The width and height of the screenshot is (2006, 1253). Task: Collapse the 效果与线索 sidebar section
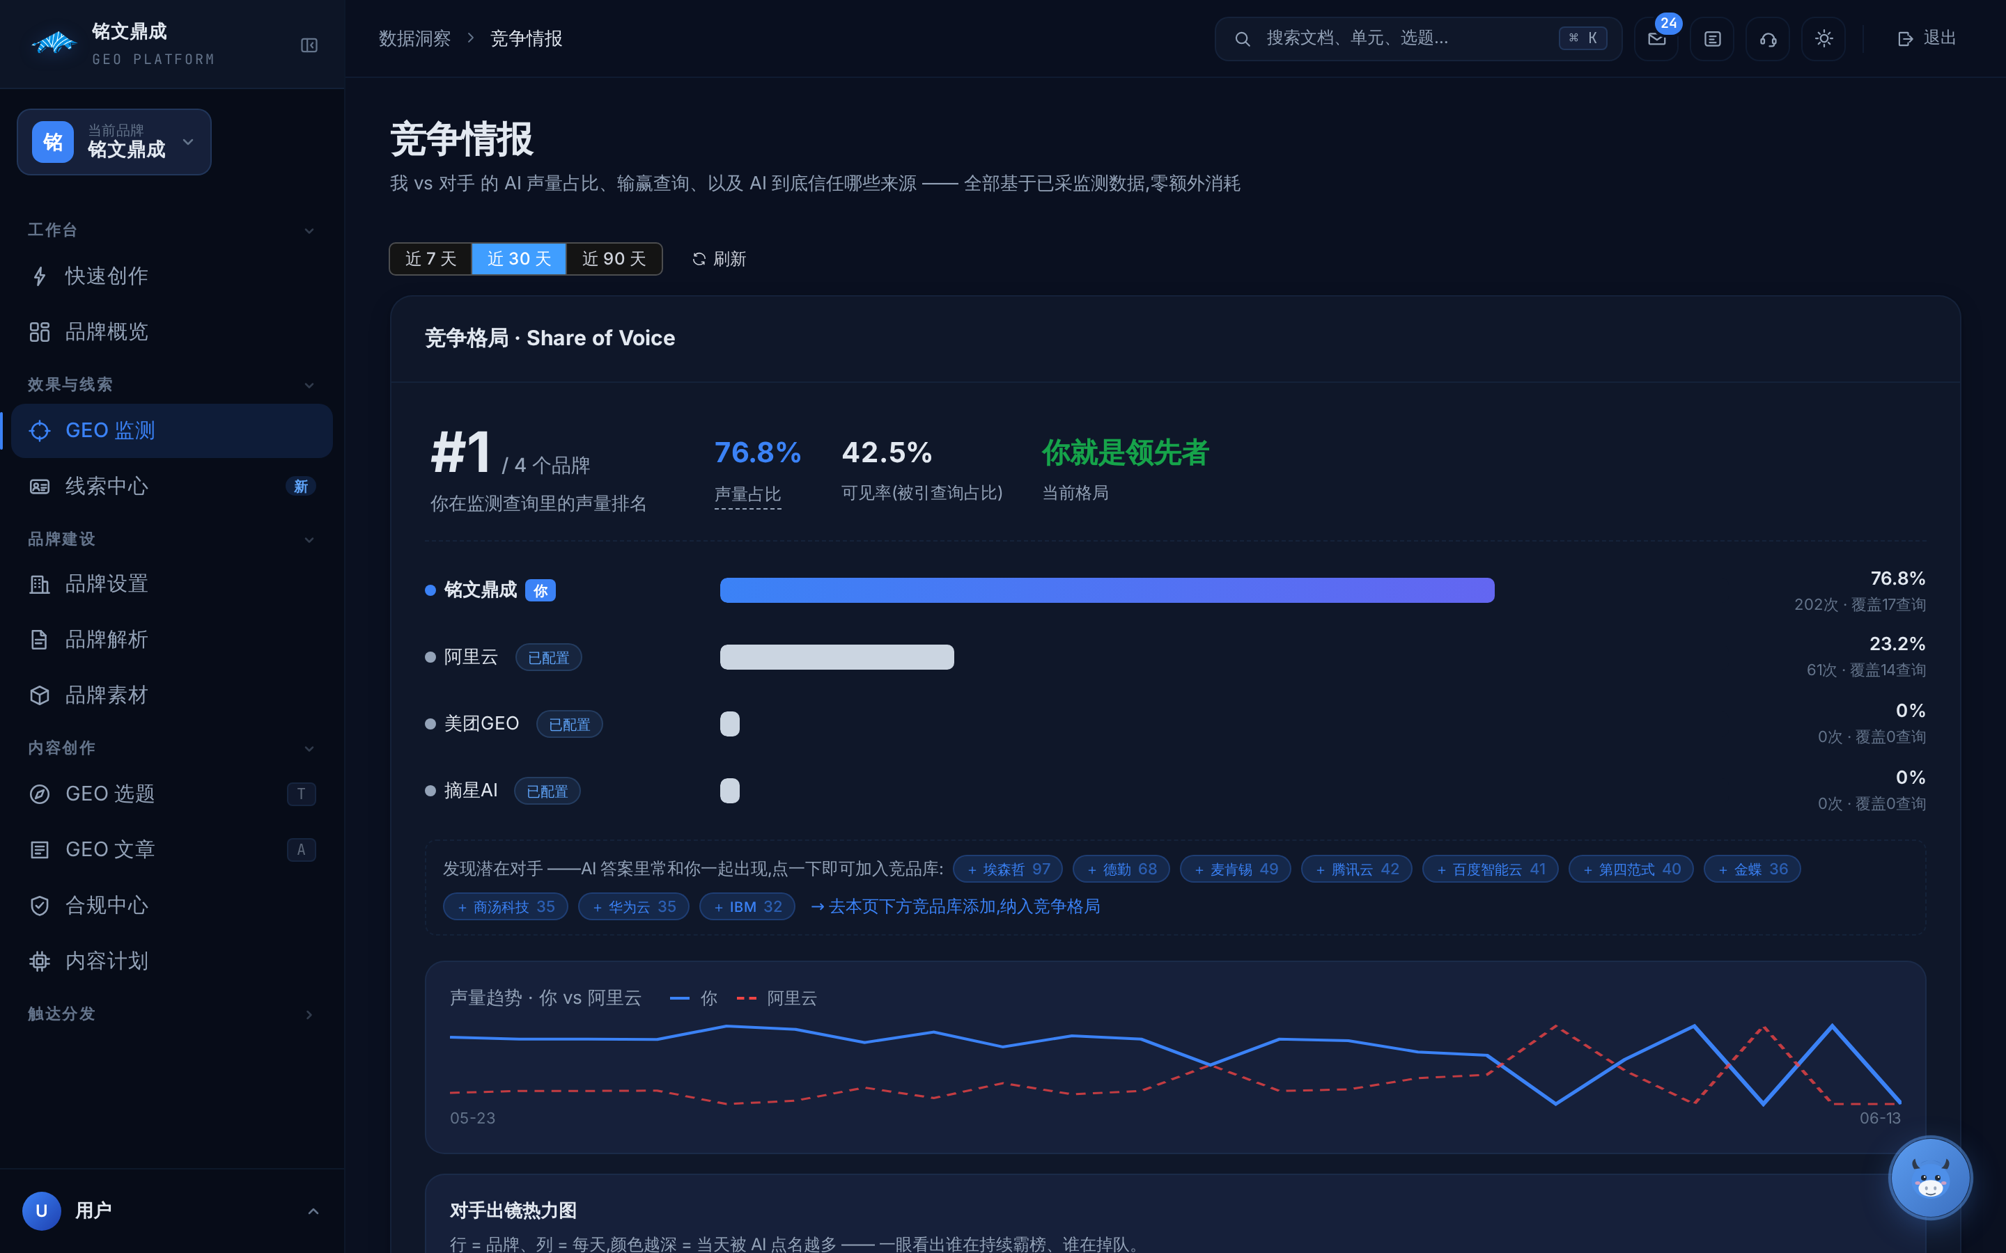tap(171, 384)
